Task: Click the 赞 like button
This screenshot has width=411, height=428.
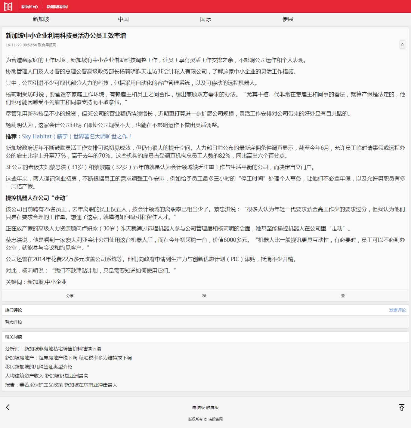Action: tap(343, 296)
